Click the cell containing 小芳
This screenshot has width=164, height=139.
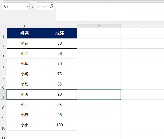point(24,115)
